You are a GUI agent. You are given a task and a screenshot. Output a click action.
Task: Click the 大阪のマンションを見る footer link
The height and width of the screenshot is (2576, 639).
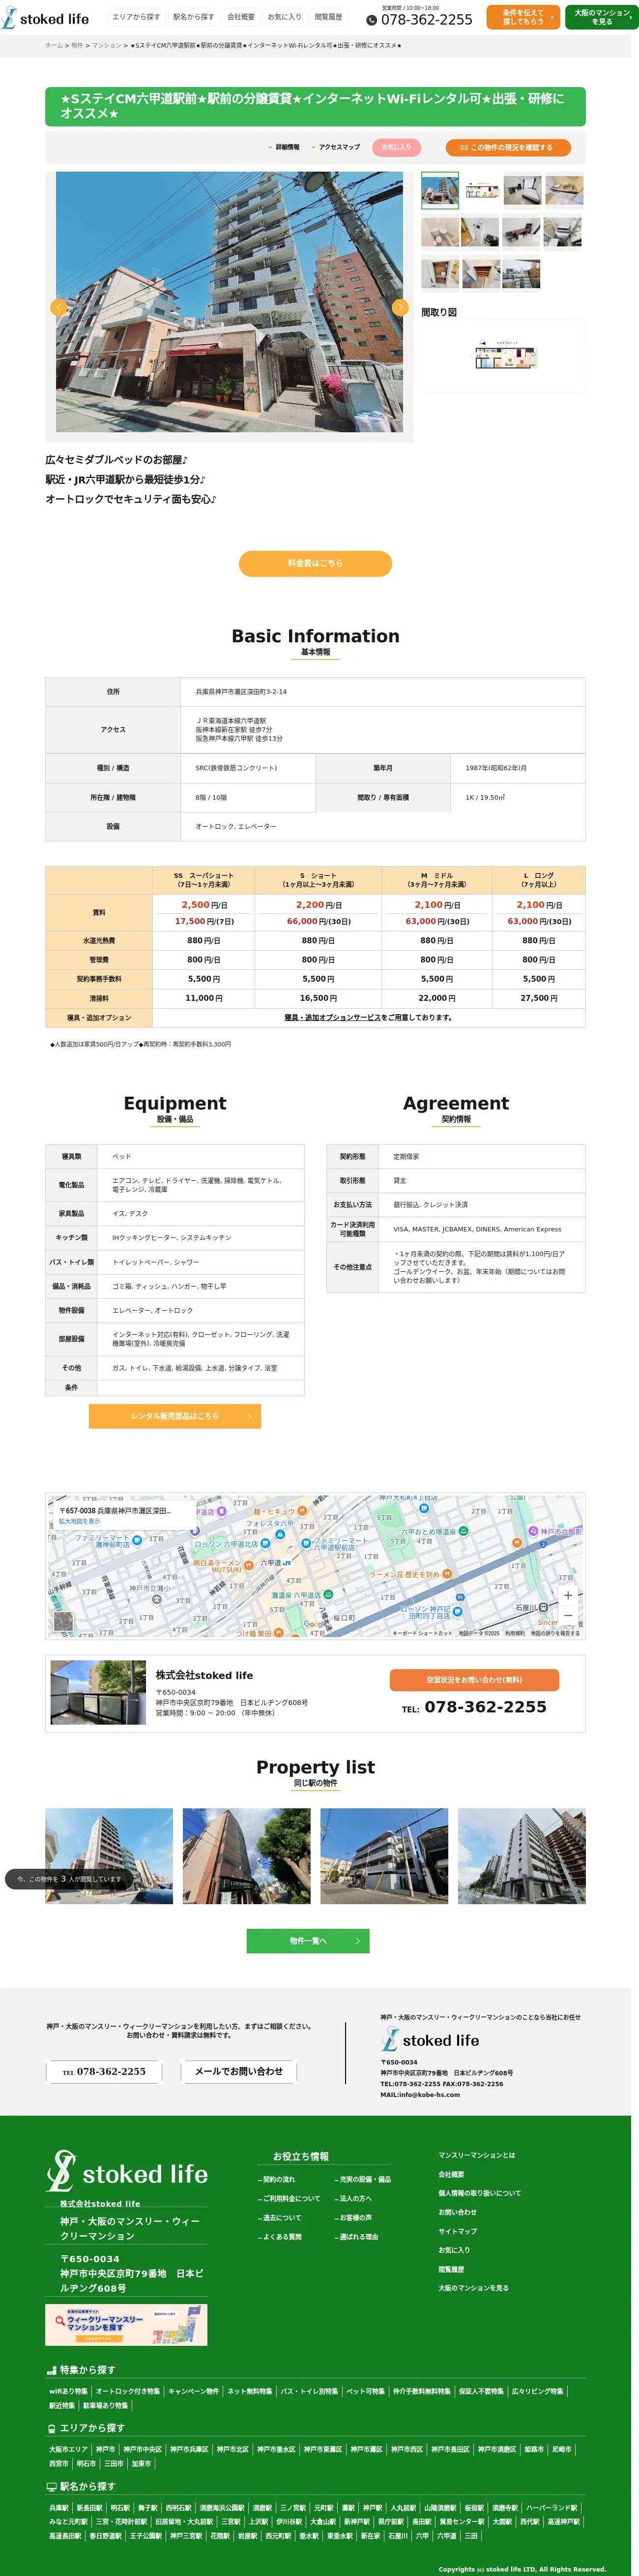(473, 2287)
